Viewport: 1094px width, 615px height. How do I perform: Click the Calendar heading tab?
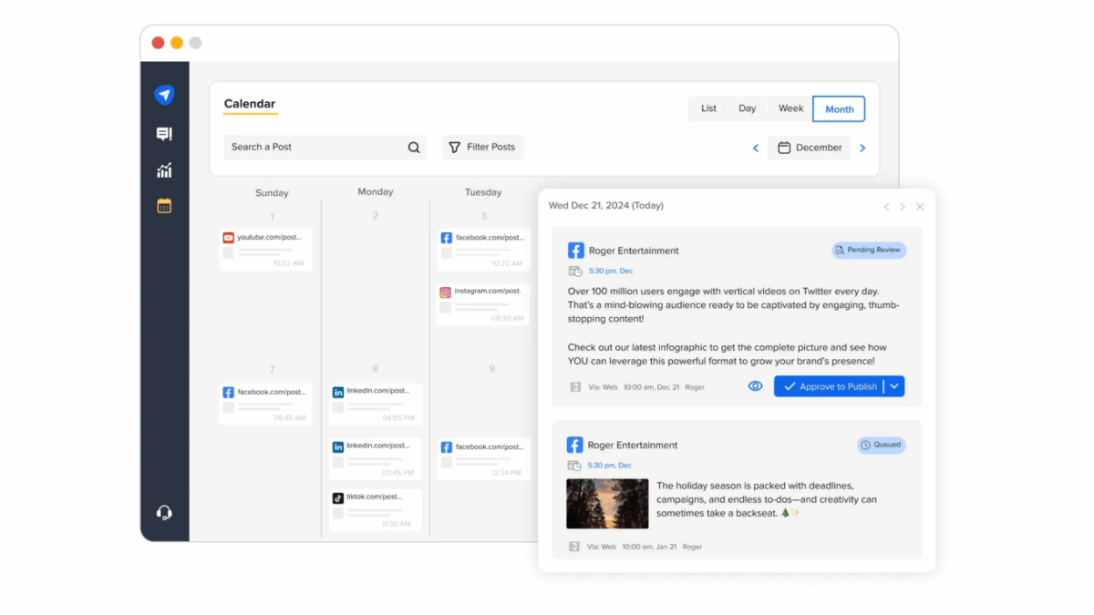click(x=250, y=104)
